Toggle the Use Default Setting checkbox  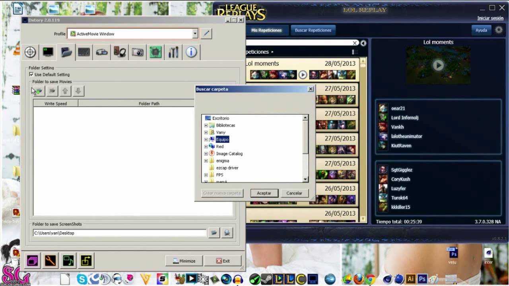(31, 74)
